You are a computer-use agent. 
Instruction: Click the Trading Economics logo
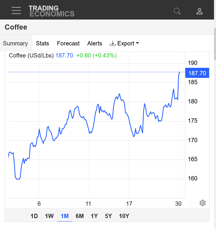coord(51,11)
